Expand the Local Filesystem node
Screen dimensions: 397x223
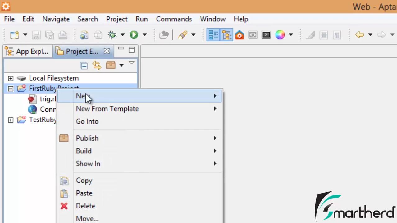pyautogui.click(x=11, y=78)
